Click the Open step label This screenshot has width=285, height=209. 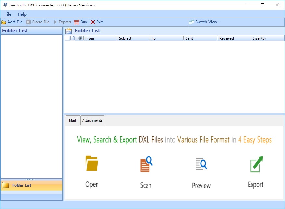[92, 184]
